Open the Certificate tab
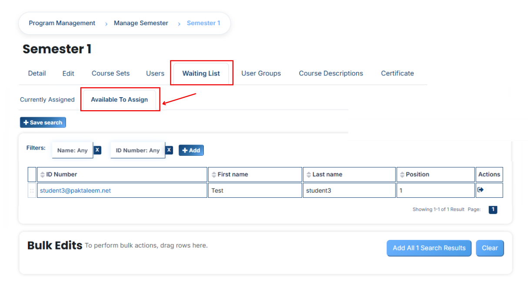Image resolution: width=528 pixels, height=285 pixels. click(398, 73)
